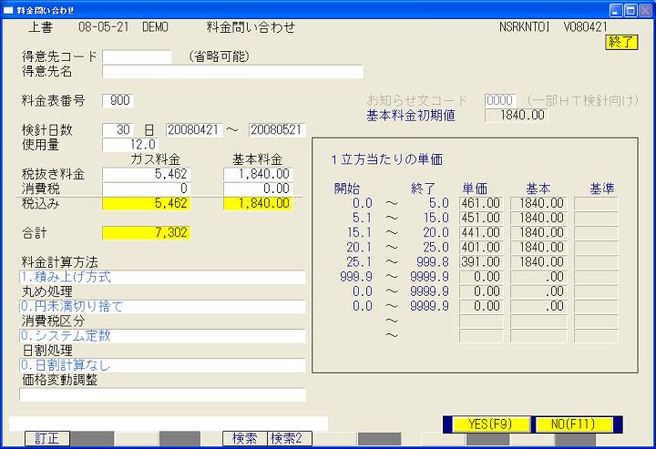Click the message bar above the function keys
This screenshot has width=656, height=449.
point(169,423)
